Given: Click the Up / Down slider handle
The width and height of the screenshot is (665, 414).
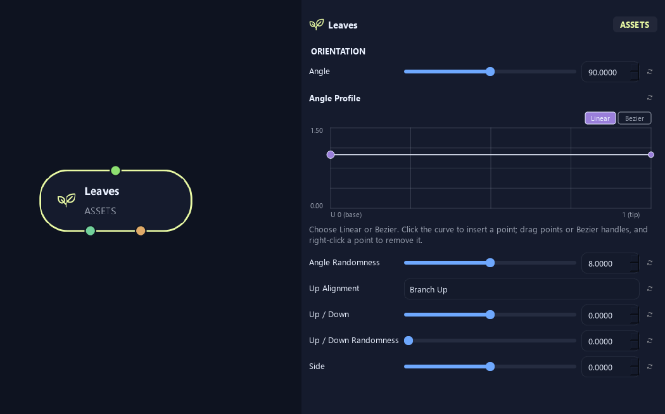Looking at the screenshot, I should [490, 315].
